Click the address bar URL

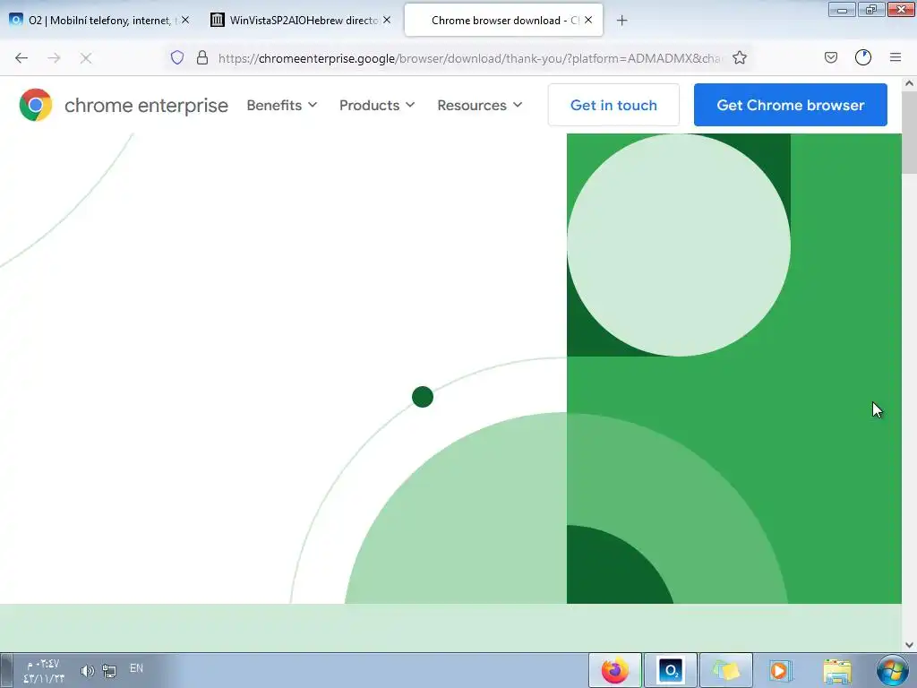(471, 58)
